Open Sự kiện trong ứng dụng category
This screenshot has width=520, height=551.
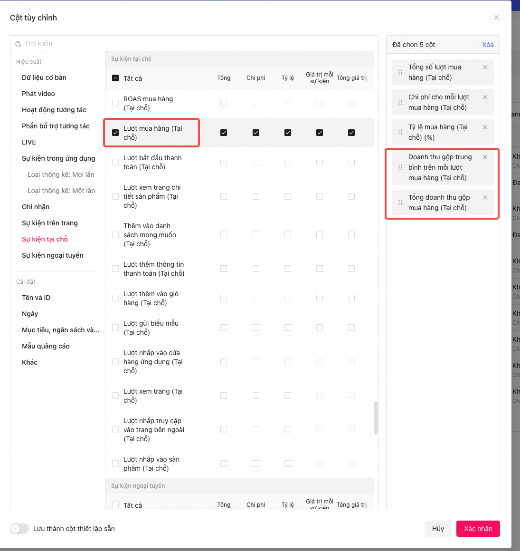[x=58, y=158]
